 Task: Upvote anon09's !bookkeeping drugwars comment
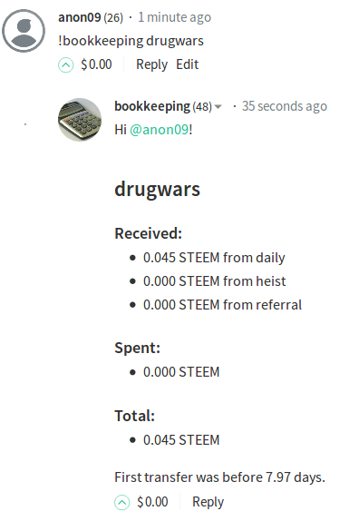point(65,65)
